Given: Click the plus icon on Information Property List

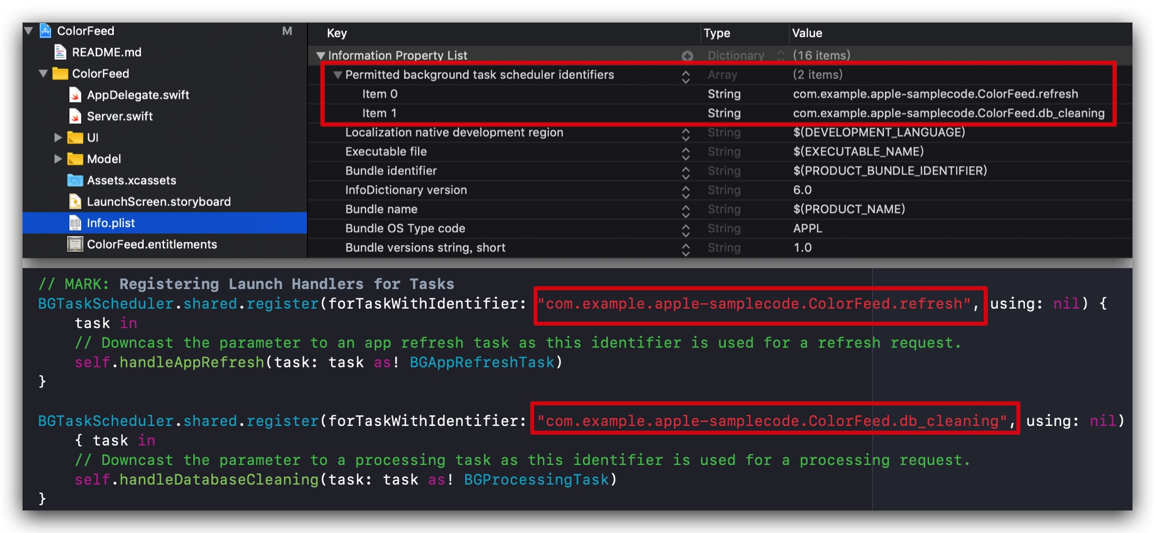Looking at the screenshot, I should 687,56.
